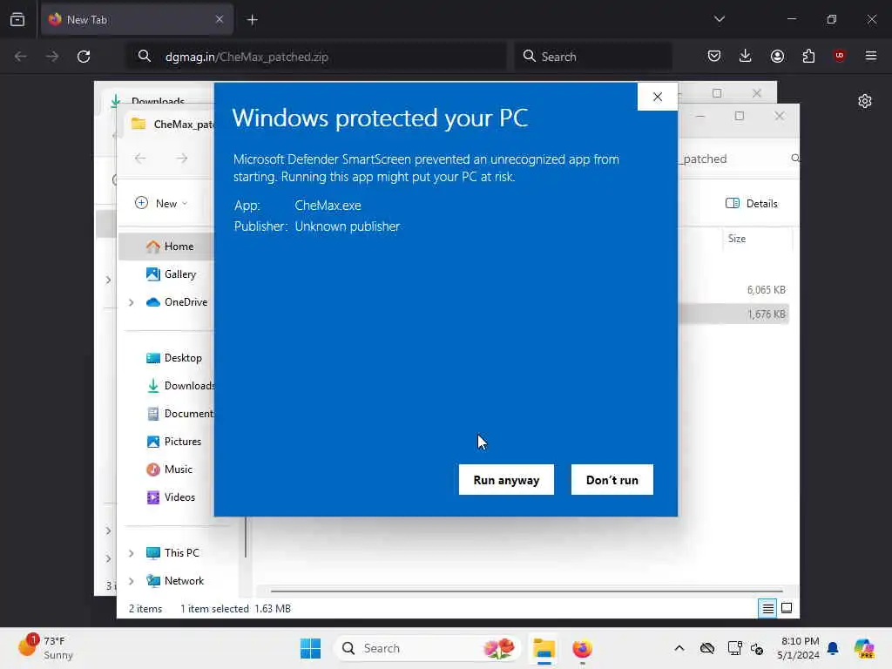
Task: Reload the page in Firefox
Action: click(x=84, y=57)
